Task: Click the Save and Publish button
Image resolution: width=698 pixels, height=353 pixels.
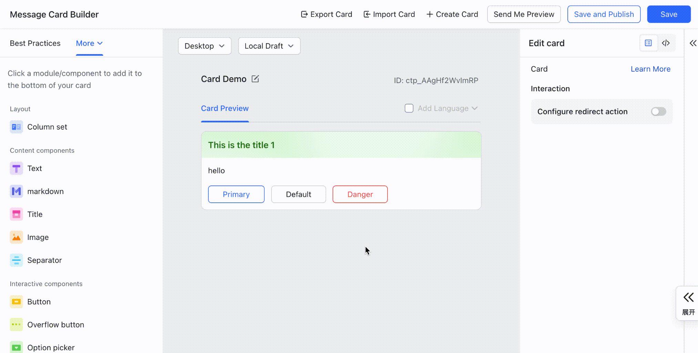Action: tap(604, 14)
